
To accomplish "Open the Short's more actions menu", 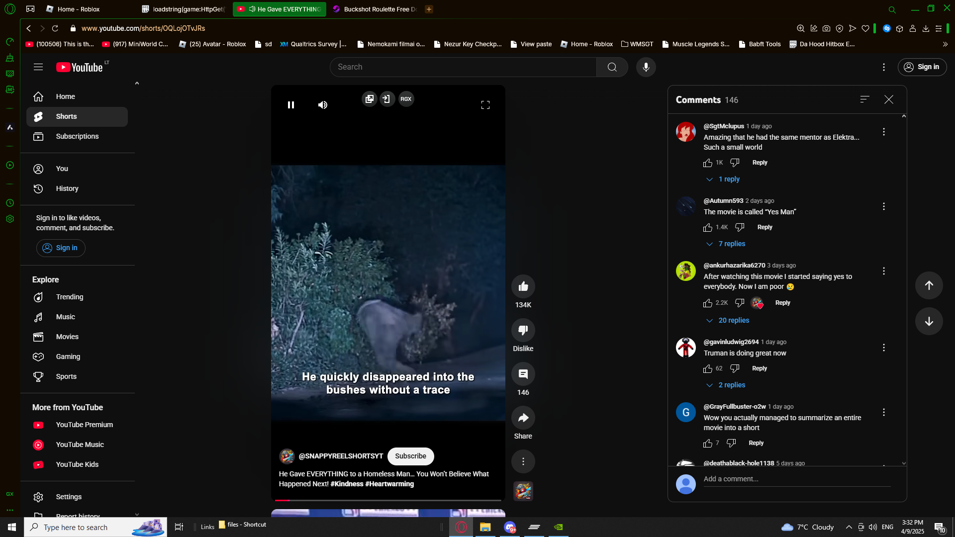I will click(523, 461).
